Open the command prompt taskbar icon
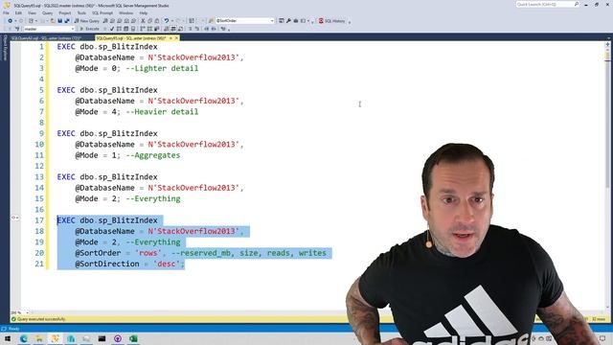This screenshot has width=613, height=345. tap(102, 338)
